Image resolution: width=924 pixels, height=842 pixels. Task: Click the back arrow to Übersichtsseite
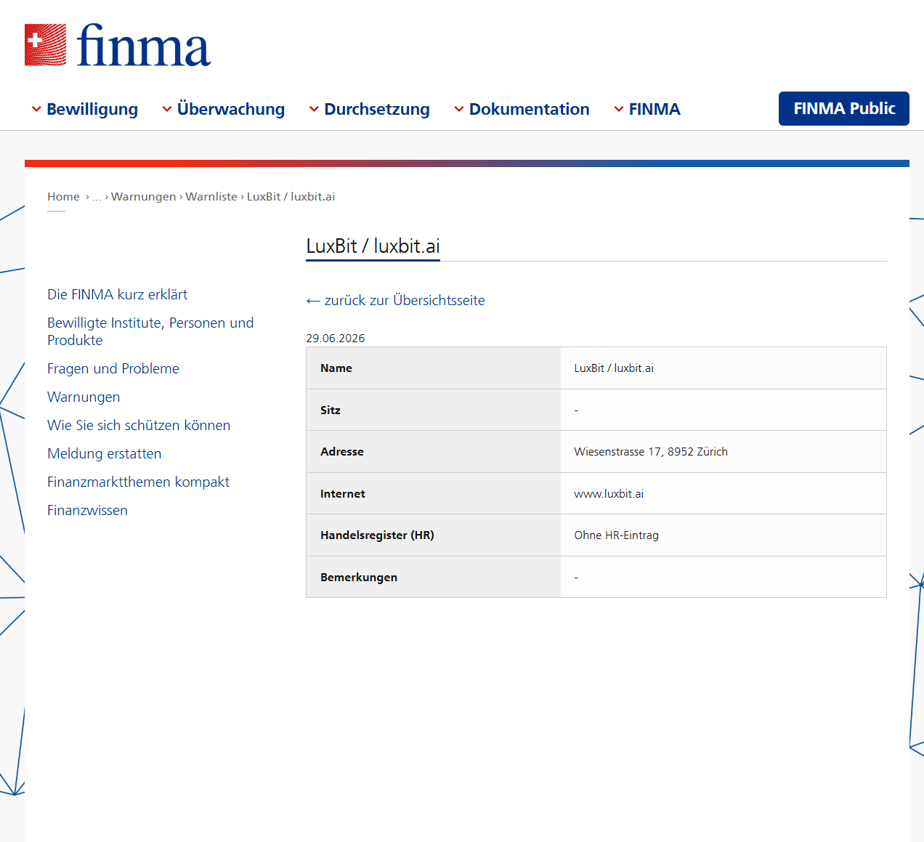313,301
